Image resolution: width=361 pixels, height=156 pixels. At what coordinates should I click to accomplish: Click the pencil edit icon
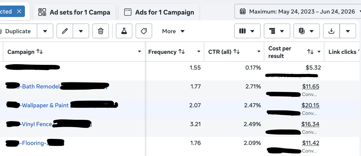coord(65,31)
